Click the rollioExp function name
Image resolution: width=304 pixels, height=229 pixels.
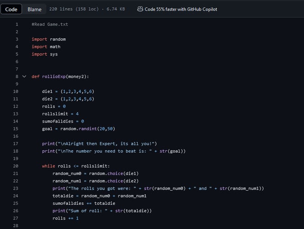coord(54,76)
